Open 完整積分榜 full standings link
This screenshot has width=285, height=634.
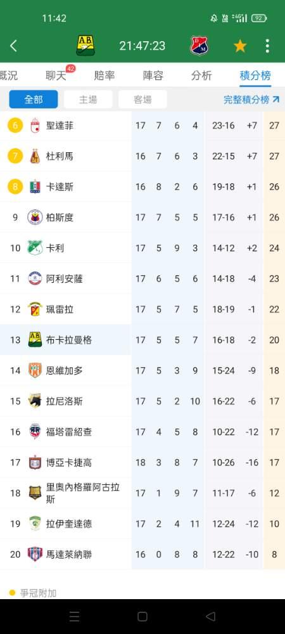[251, 100]
